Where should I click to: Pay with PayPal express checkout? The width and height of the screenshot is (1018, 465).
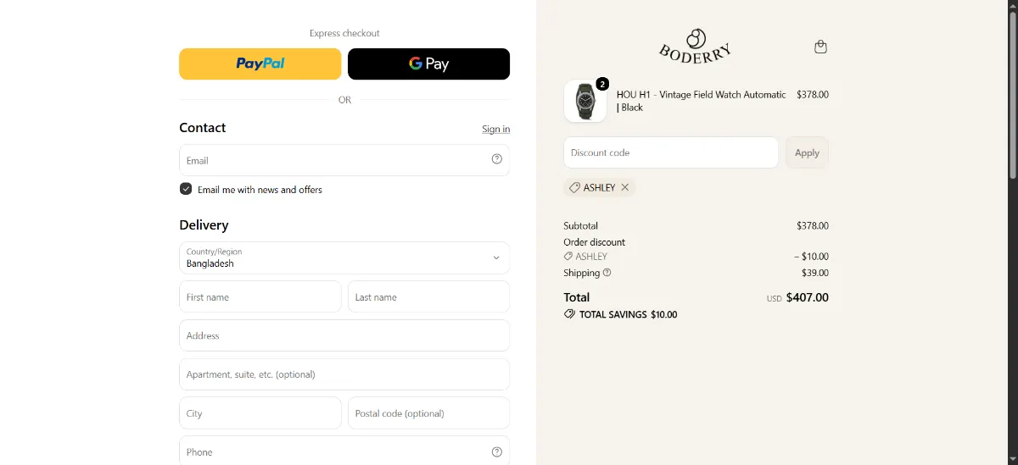click(260, 64)
